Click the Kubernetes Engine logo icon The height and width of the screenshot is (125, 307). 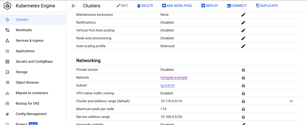[7, 6]
